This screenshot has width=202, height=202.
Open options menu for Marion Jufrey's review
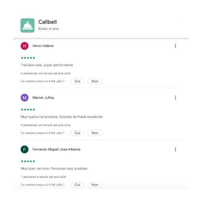(x=175, y=98)
